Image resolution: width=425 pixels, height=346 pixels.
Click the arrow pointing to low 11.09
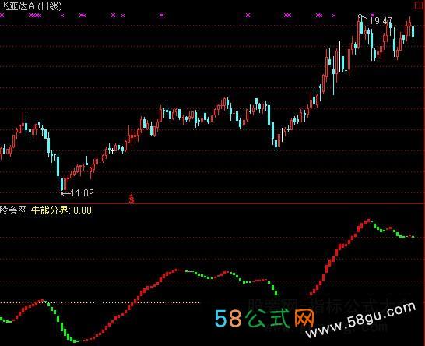[66, 193]
